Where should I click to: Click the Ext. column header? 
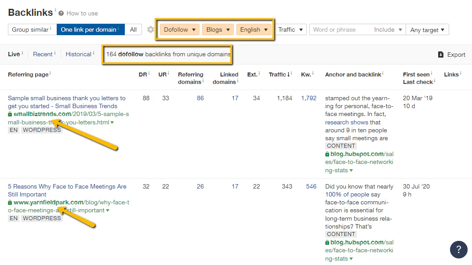(252, 74)
